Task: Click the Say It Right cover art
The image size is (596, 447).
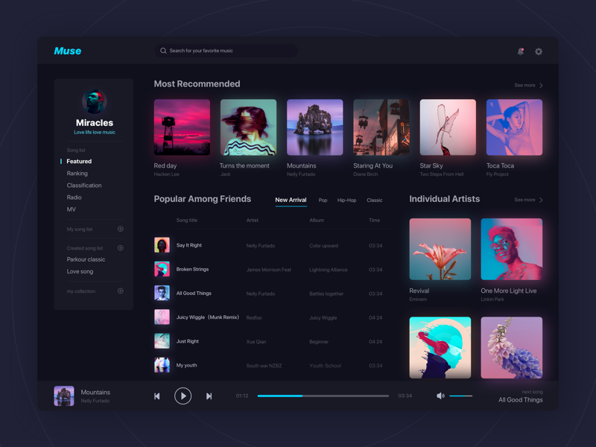Action: click(x=162, y=245)
